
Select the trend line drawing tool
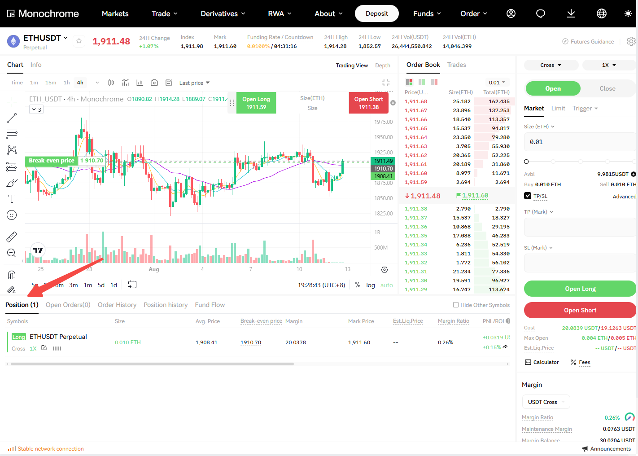12,118
